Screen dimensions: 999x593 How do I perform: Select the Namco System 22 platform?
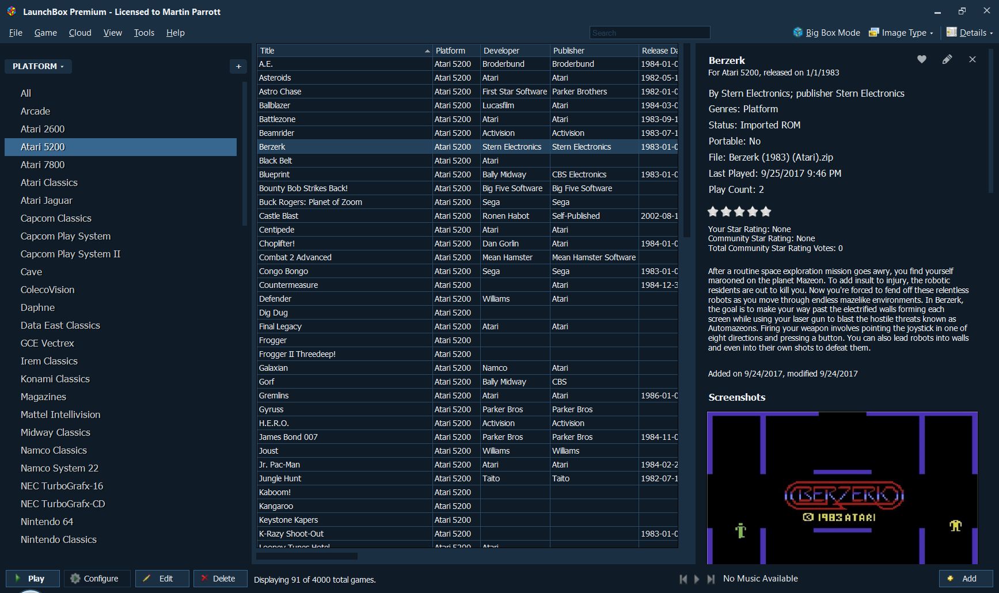click(120, 468)
